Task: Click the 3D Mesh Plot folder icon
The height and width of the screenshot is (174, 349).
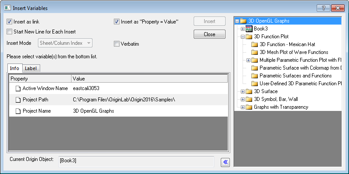Action: point(255,52)
